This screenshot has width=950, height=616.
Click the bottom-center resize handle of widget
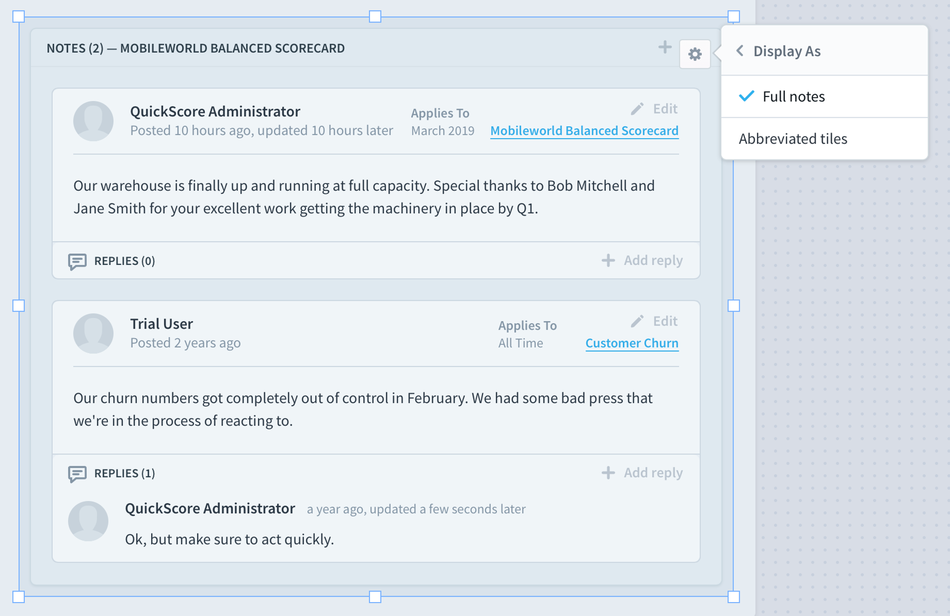[376, 597]
